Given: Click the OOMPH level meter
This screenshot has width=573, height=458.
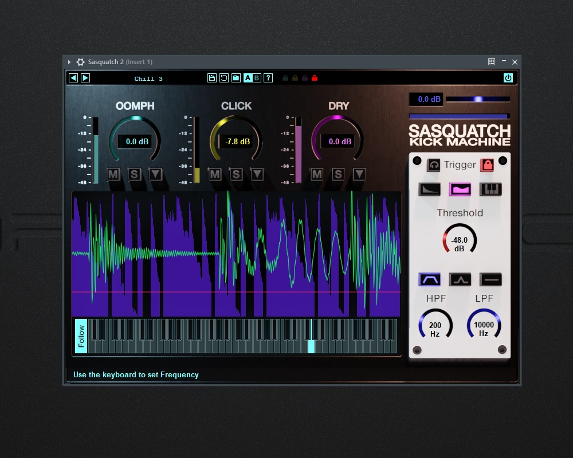Looking at the screenshot, I should [96, 150].
